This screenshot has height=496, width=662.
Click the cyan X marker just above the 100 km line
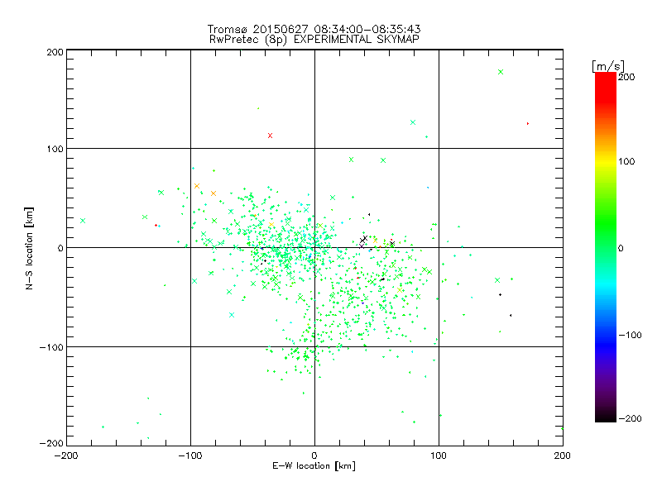click(x=413, y=122)
